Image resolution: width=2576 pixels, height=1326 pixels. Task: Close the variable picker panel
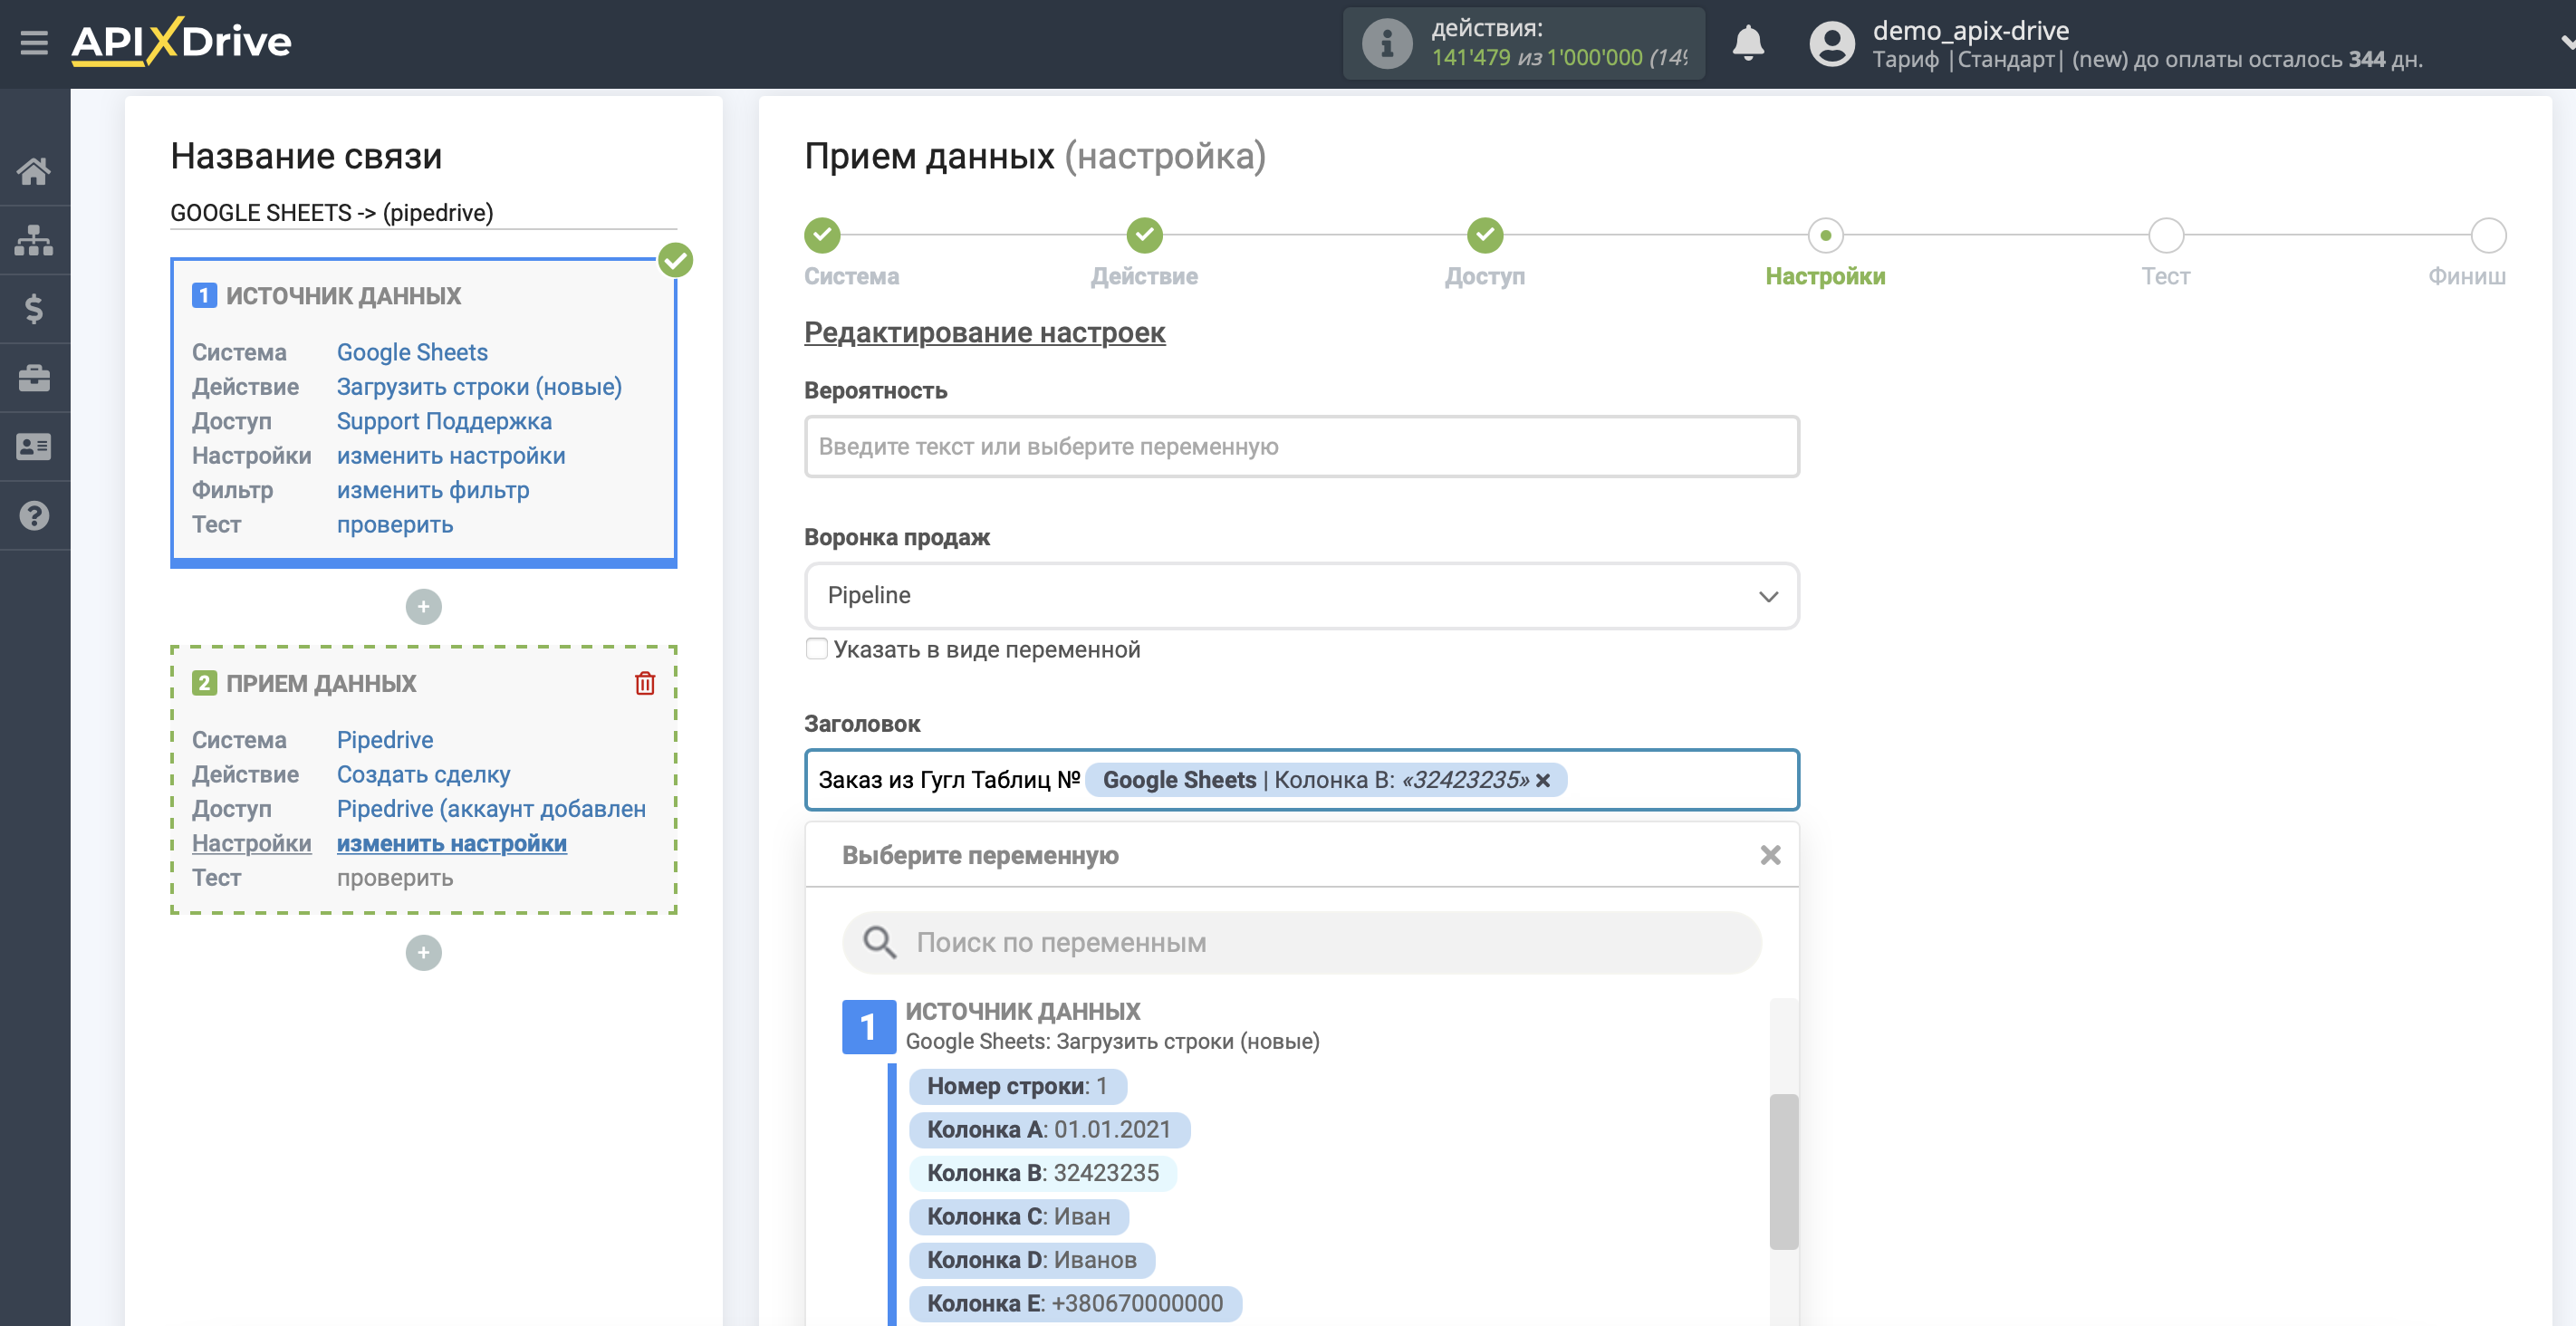(x=1770, y=855)
